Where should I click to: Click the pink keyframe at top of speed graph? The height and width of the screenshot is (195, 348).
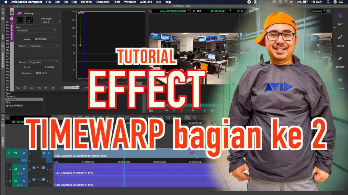click(x=85, y=11)
